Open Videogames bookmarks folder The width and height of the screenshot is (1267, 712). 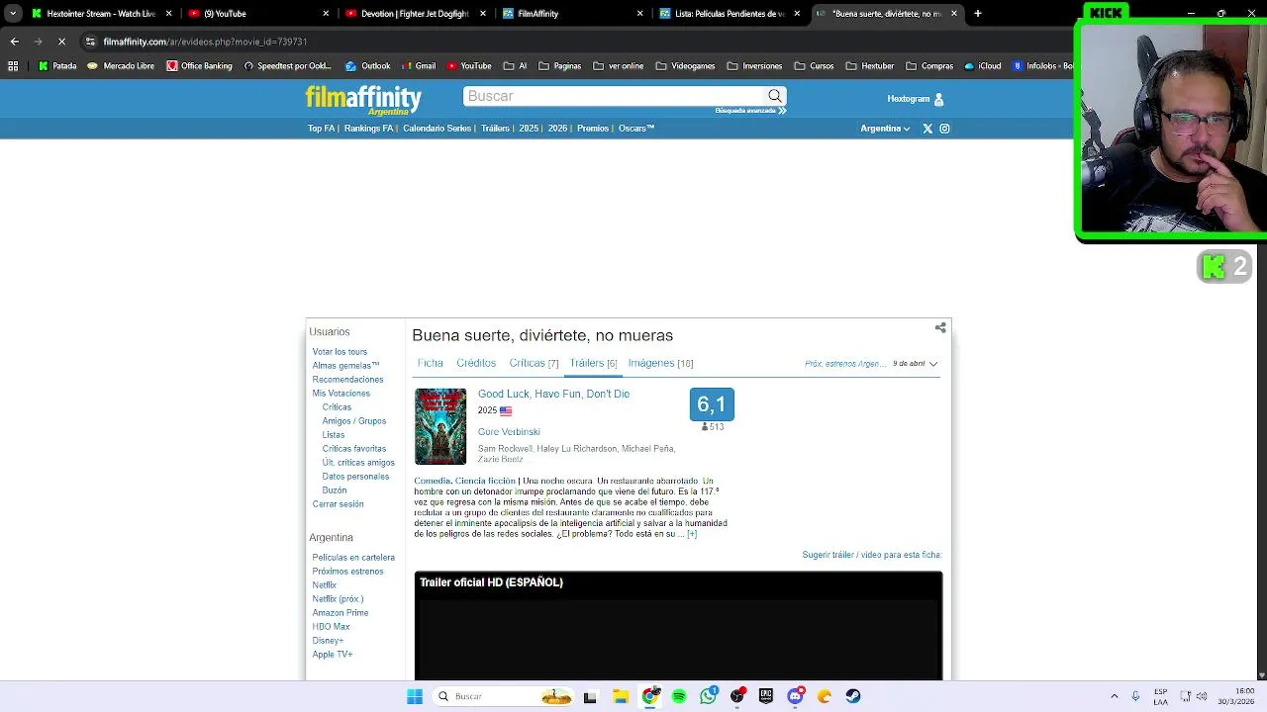click(685, 66)
